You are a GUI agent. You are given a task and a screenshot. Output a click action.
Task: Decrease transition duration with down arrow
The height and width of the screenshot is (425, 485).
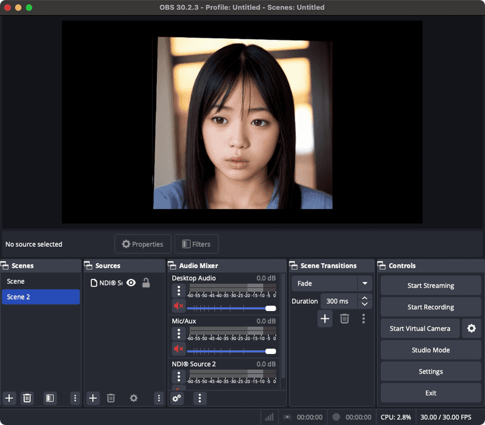tap(365, 304)
